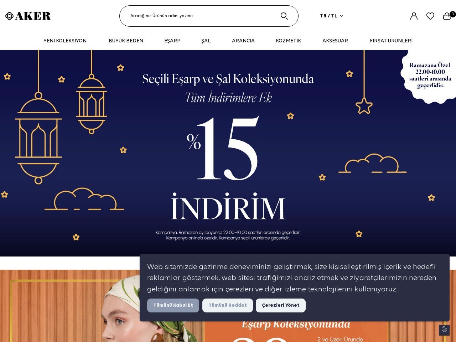This screenshot has height=342, width=456.
Task: Click the cookie settings icon at bottom corner
Action: coord(444,330)
